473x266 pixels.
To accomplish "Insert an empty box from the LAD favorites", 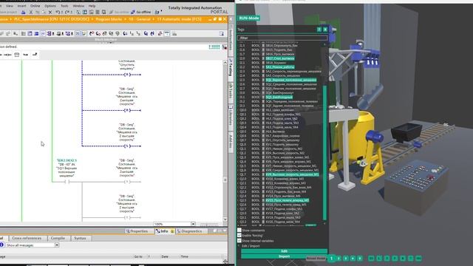I will (x=16, y=55).
